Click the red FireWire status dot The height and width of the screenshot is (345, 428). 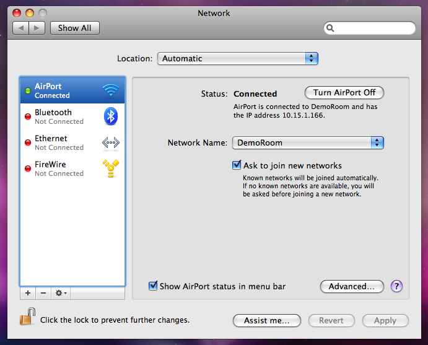28,168
